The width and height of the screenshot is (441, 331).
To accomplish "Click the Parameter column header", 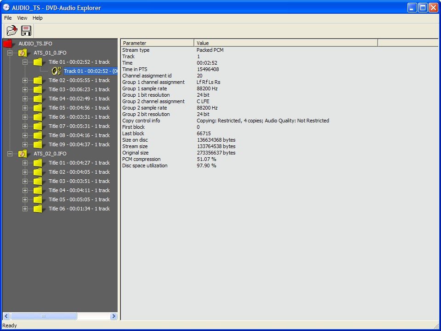I will pos(157,43).
